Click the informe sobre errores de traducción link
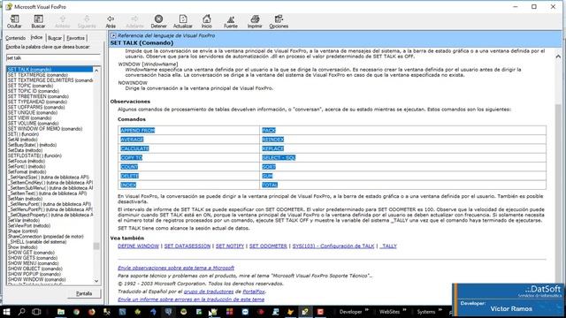566x318 pixels. pos(191,299)
